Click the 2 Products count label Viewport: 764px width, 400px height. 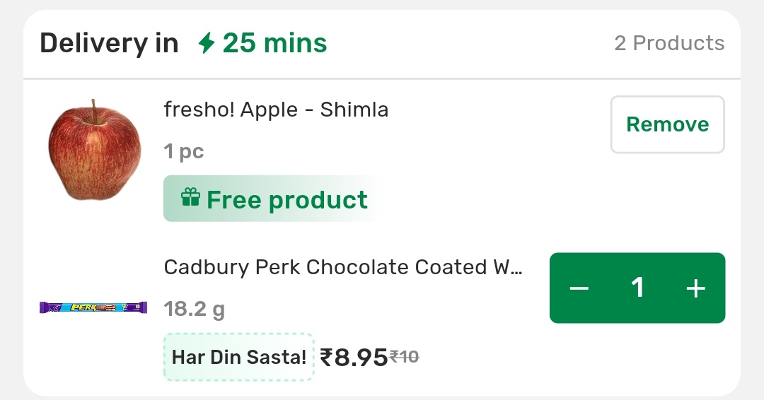(669, 44)
